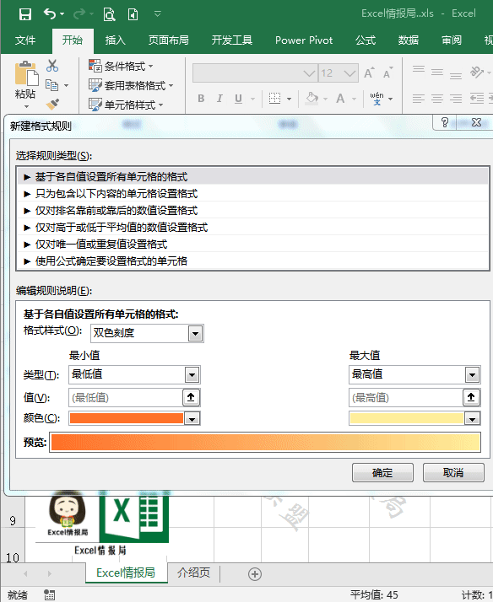Click the Increase Font Size icon

point(369,73)
